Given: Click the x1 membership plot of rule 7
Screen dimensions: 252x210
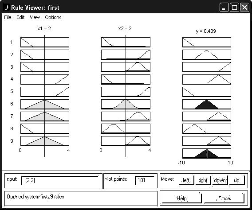Looking at the screenshot, I should pos(45,117).
